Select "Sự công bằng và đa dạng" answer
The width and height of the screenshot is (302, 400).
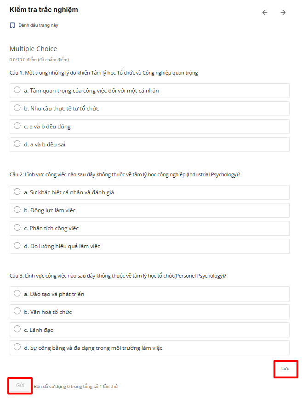pos(17,348)
